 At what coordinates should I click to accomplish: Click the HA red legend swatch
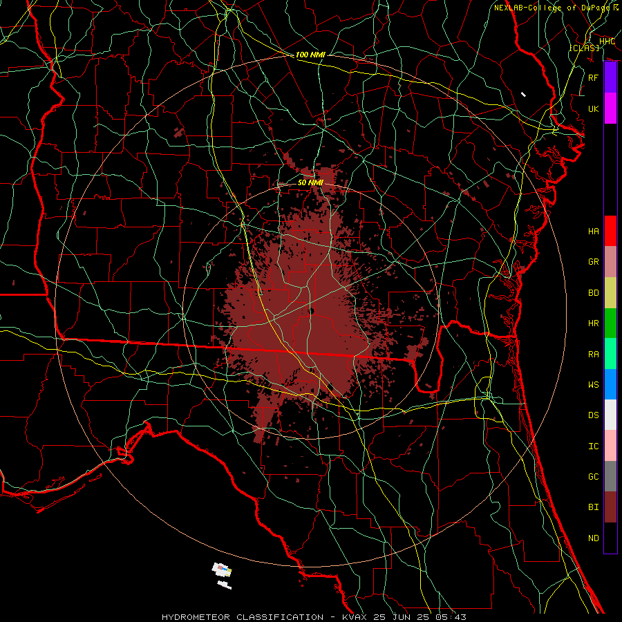point(610,231)
